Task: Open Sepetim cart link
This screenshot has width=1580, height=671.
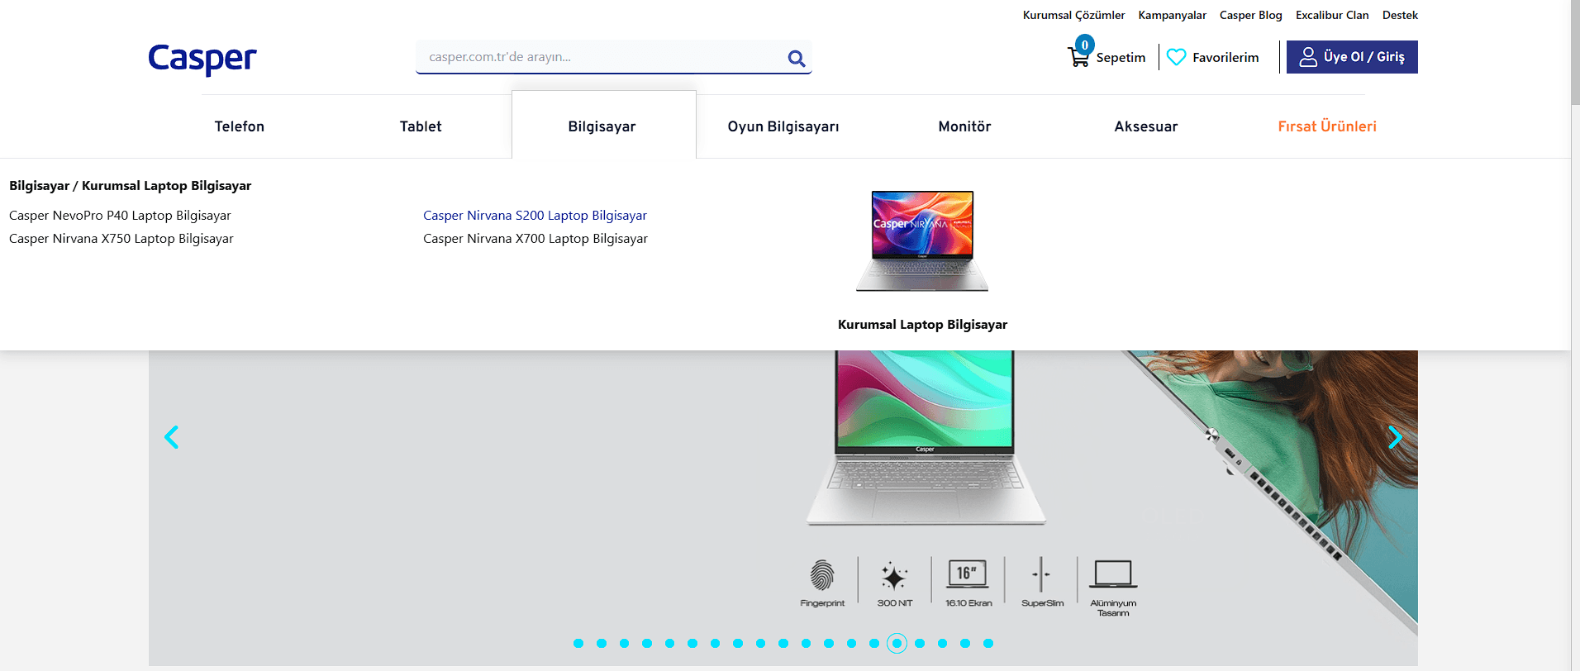Action: tap(1121, 57)
